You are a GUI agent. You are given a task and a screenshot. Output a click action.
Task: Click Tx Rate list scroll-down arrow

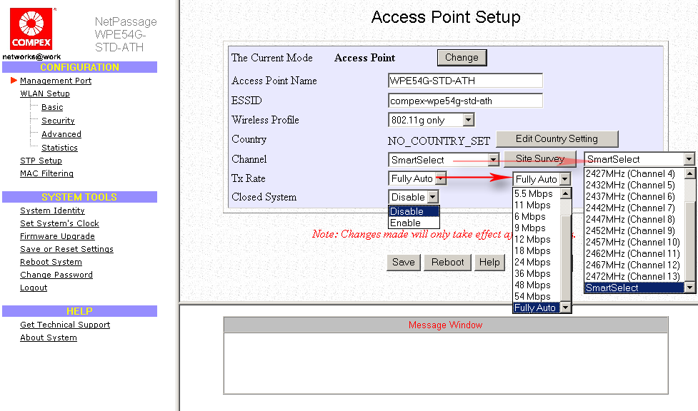(565, 308)
